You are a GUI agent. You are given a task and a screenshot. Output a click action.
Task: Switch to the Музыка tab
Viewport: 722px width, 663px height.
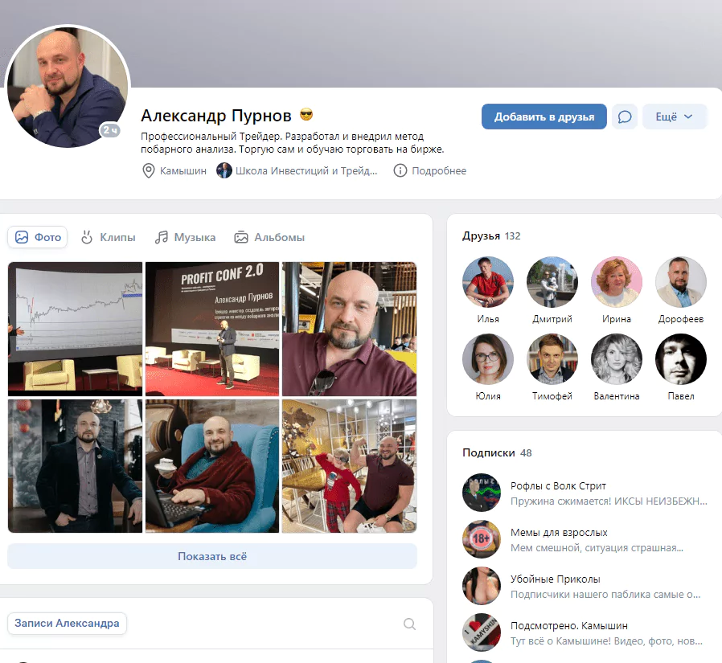[185, 237]
